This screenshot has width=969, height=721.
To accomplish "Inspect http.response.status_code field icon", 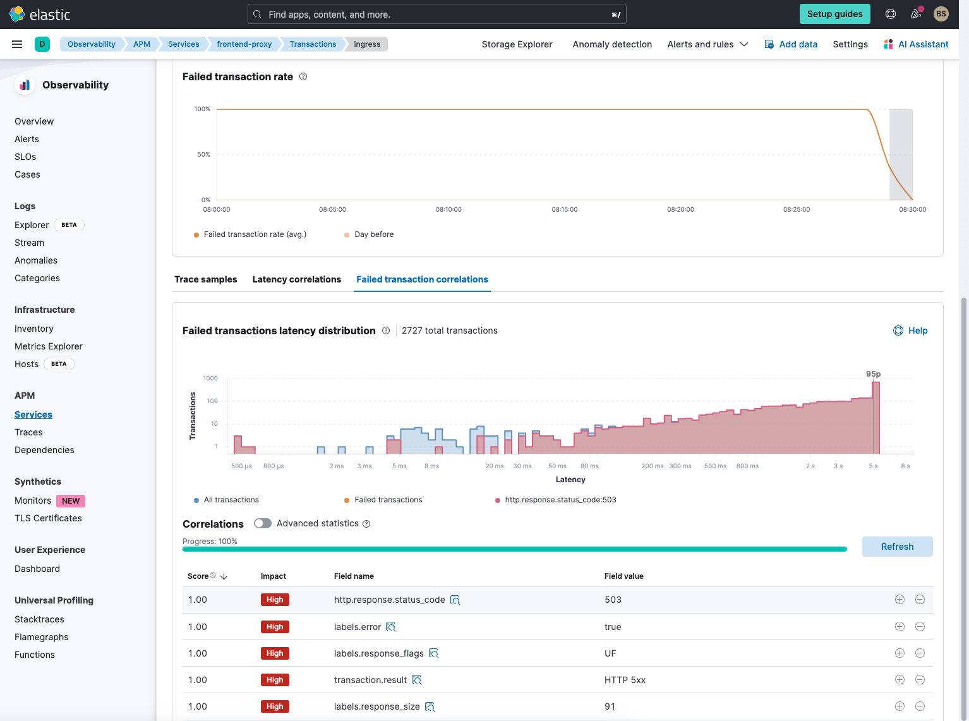I will (x=455, y=600).
